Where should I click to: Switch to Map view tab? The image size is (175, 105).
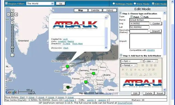click(x=81, y=10)
